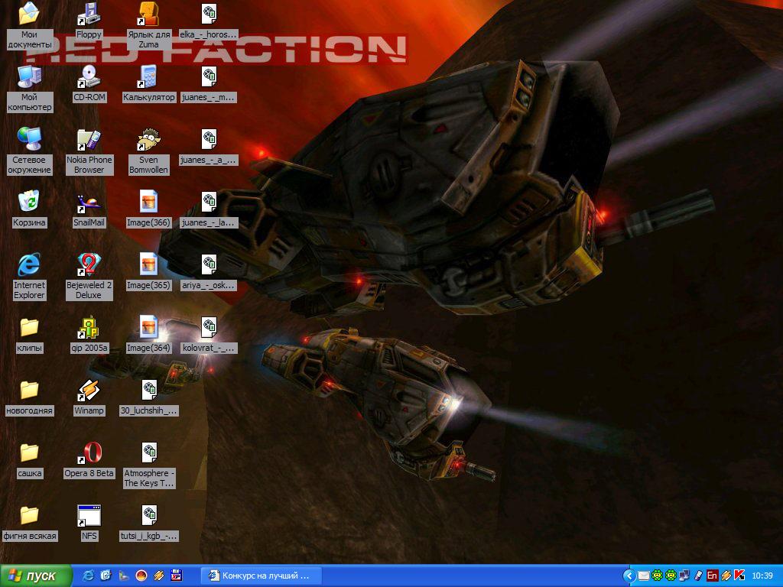Image resolution: width=783 pixels, height=587 pixels.
Task: Click the 10:39 system clock
Action: (x=762, y=576)
